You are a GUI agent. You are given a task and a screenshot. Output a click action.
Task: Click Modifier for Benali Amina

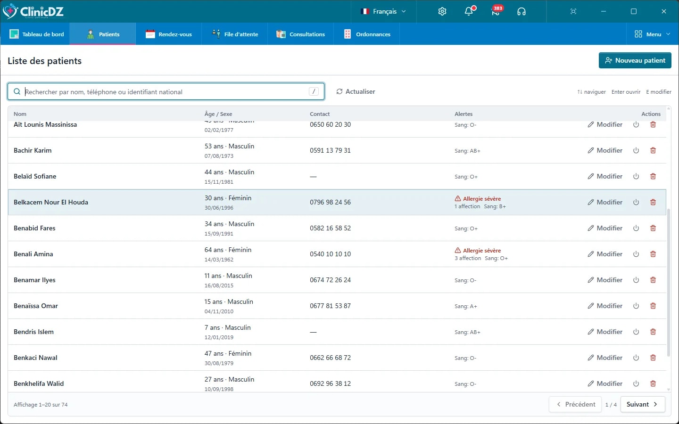tap(605, 254)
